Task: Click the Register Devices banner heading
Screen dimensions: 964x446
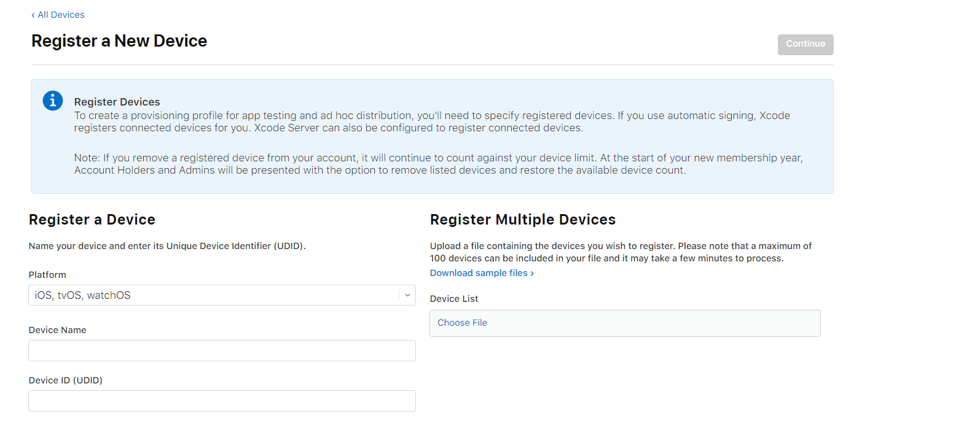Action: (117, 102)
